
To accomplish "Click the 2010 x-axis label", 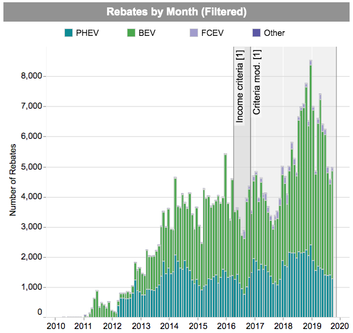I will (x=56, y=326).
